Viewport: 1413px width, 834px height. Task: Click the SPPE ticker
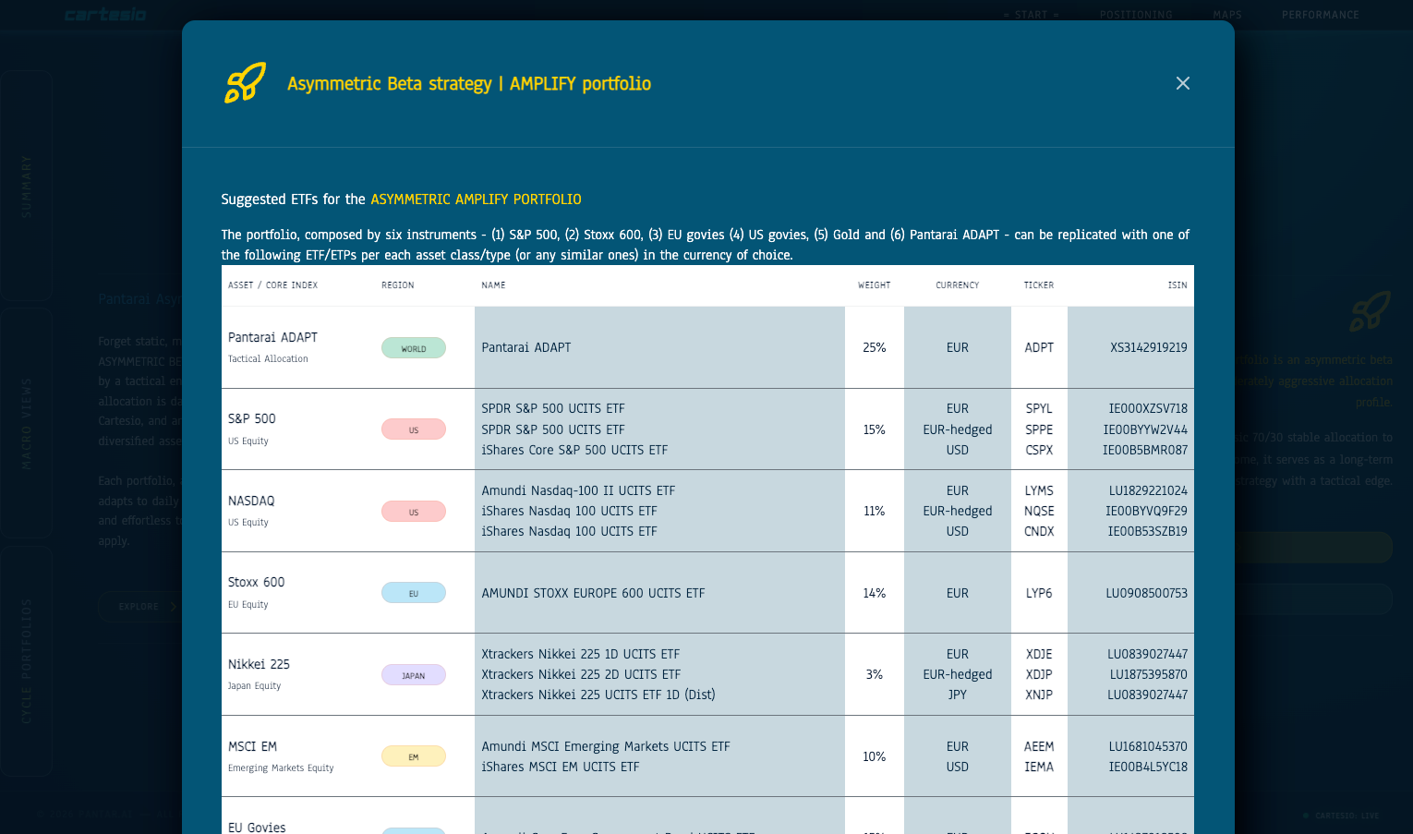point(1039,429)
